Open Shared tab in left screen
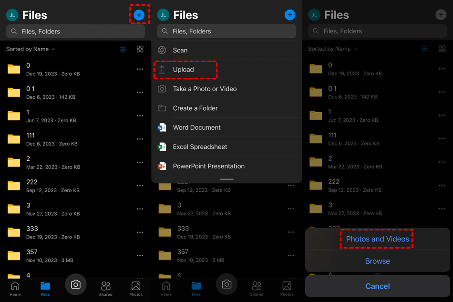Image resolution: width=453 pixels, height=302 pixels. point(106,289)
